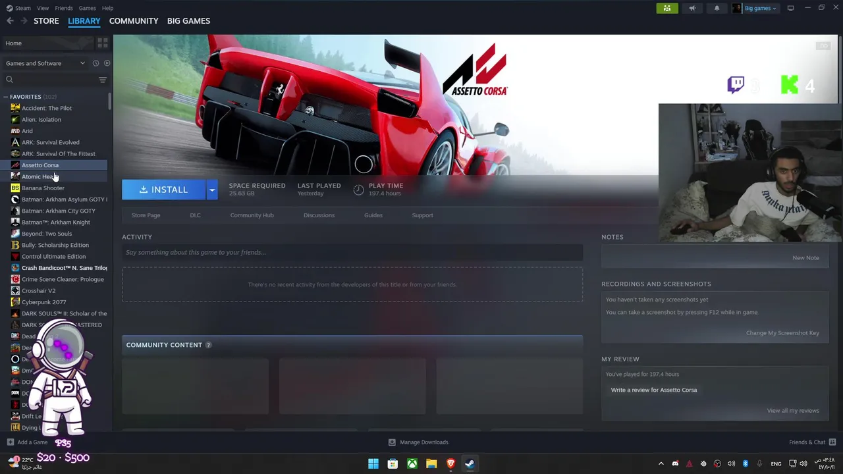
Task: Switch to Big Picture mode monitor icon
Action: [790, 8]
